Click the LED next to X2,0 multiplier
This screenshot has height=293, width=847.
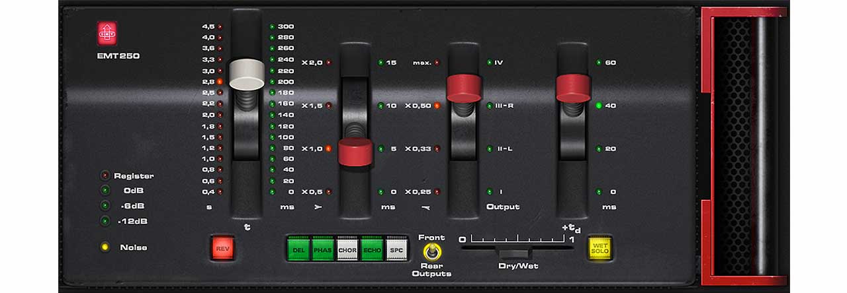coord(329,63)
